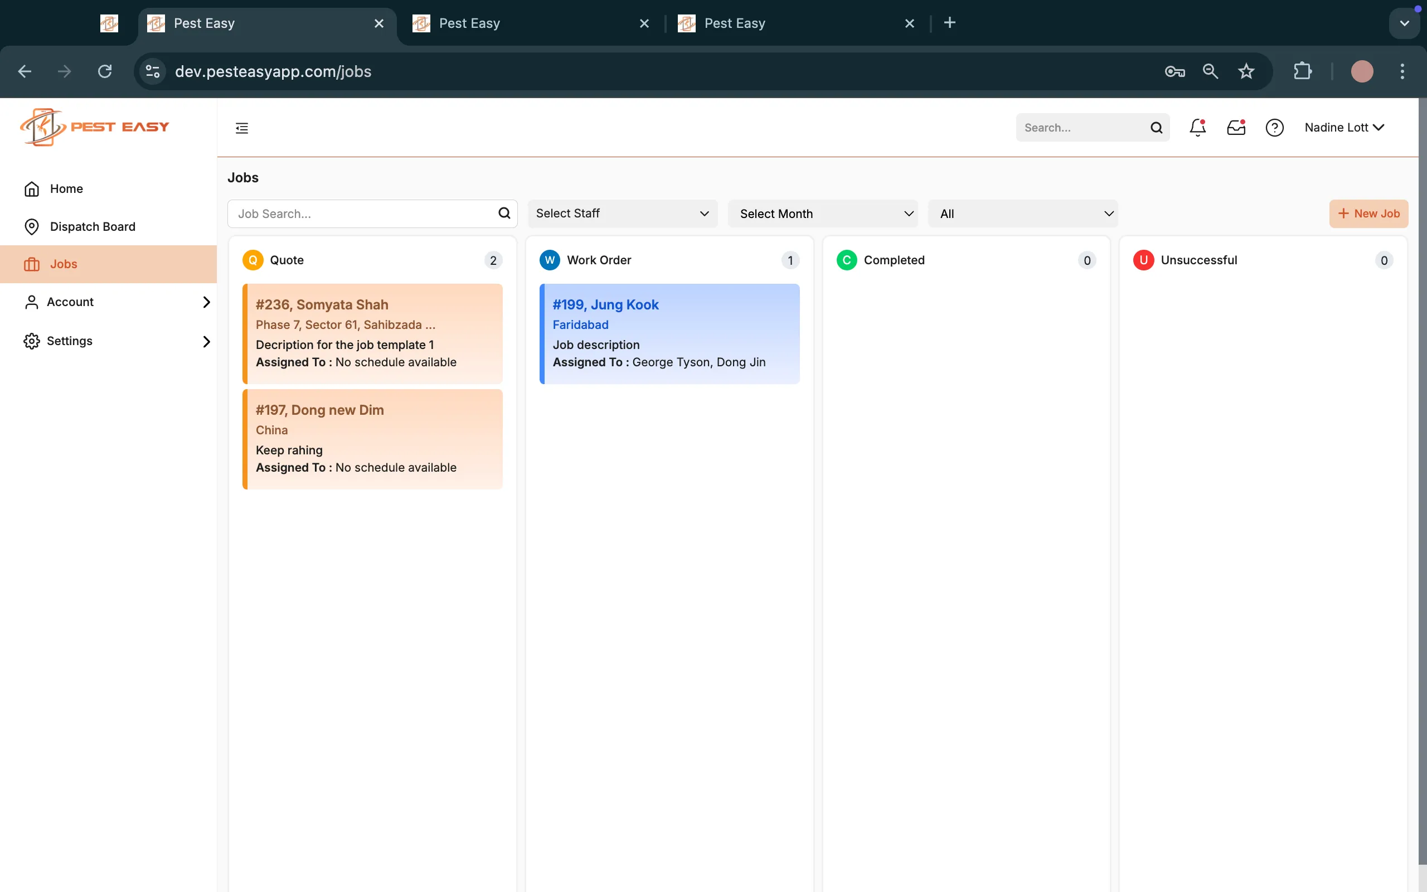This screenshot has width=1427, height=892.
Task: Collapse sidebar using hamburger menu icon
Action: tap(242, 128)
